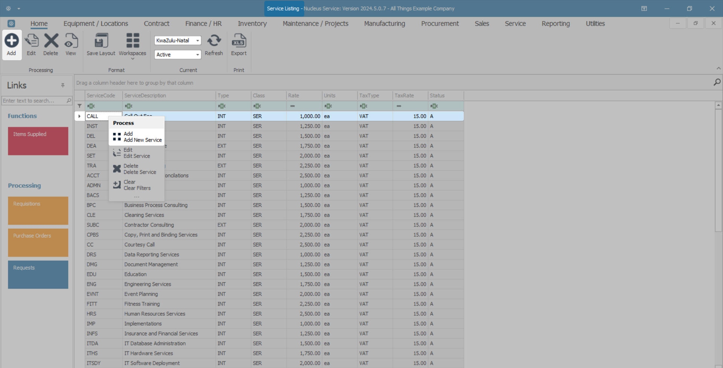
Task: Open the Reporting ribbon tab
Action: 556,23
